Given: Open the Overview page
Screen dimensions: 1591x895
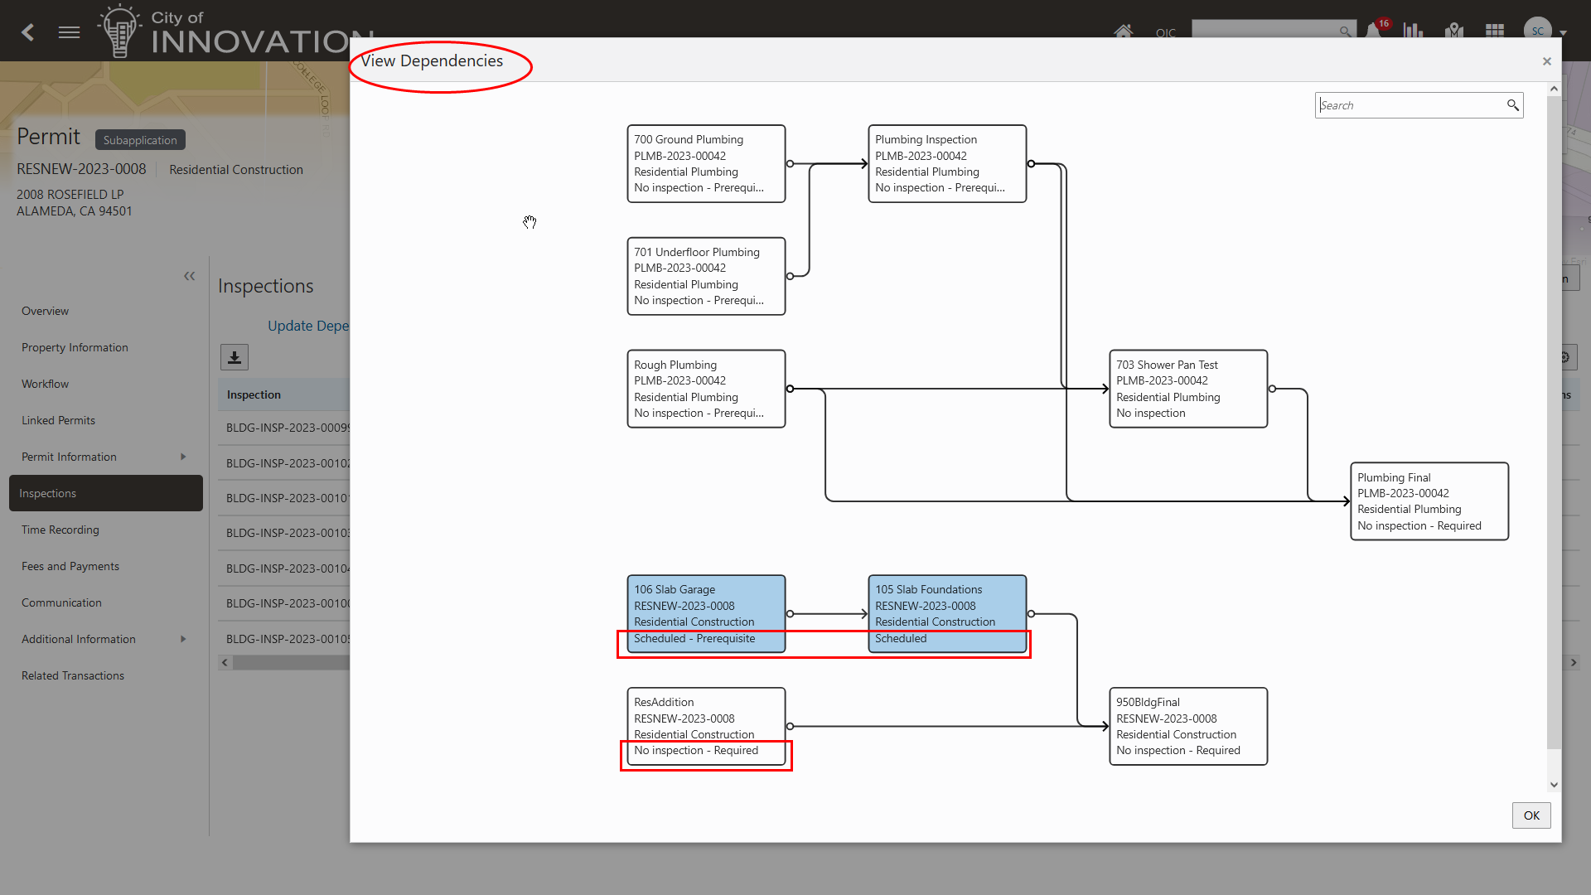Looking at the screenshot, I should point(45,311).
